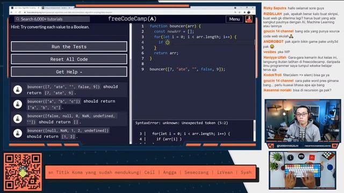Click the code editor scrollbar

(x=255, y=42)
